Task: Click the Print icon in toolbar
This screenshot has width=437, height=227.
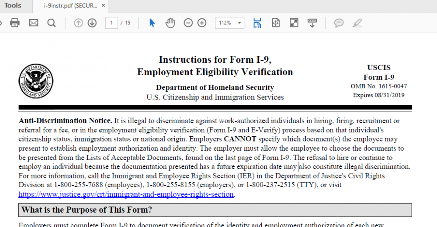Action: [x=15, y=23]
